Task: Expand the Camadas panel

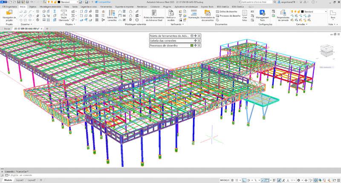Action: pyautogui.click(x=302, y=24)
